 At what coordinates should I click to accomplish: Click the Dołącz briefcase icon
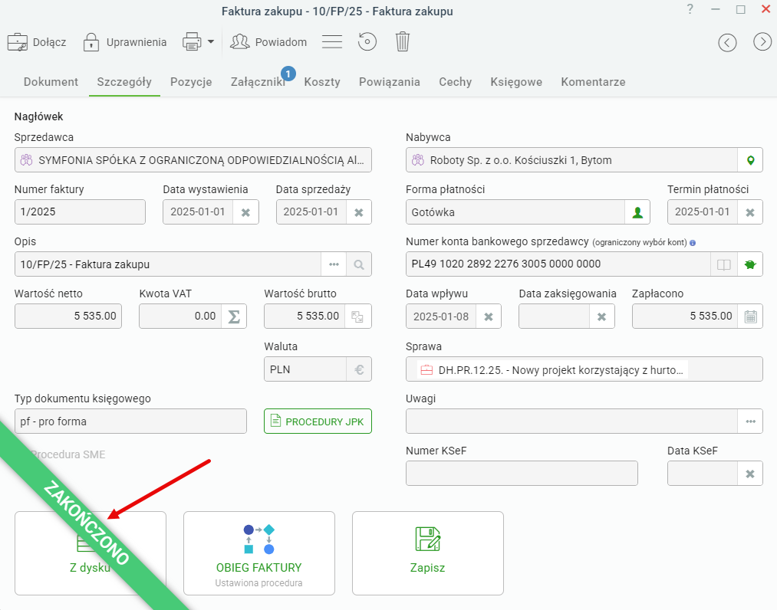[18, 42]
